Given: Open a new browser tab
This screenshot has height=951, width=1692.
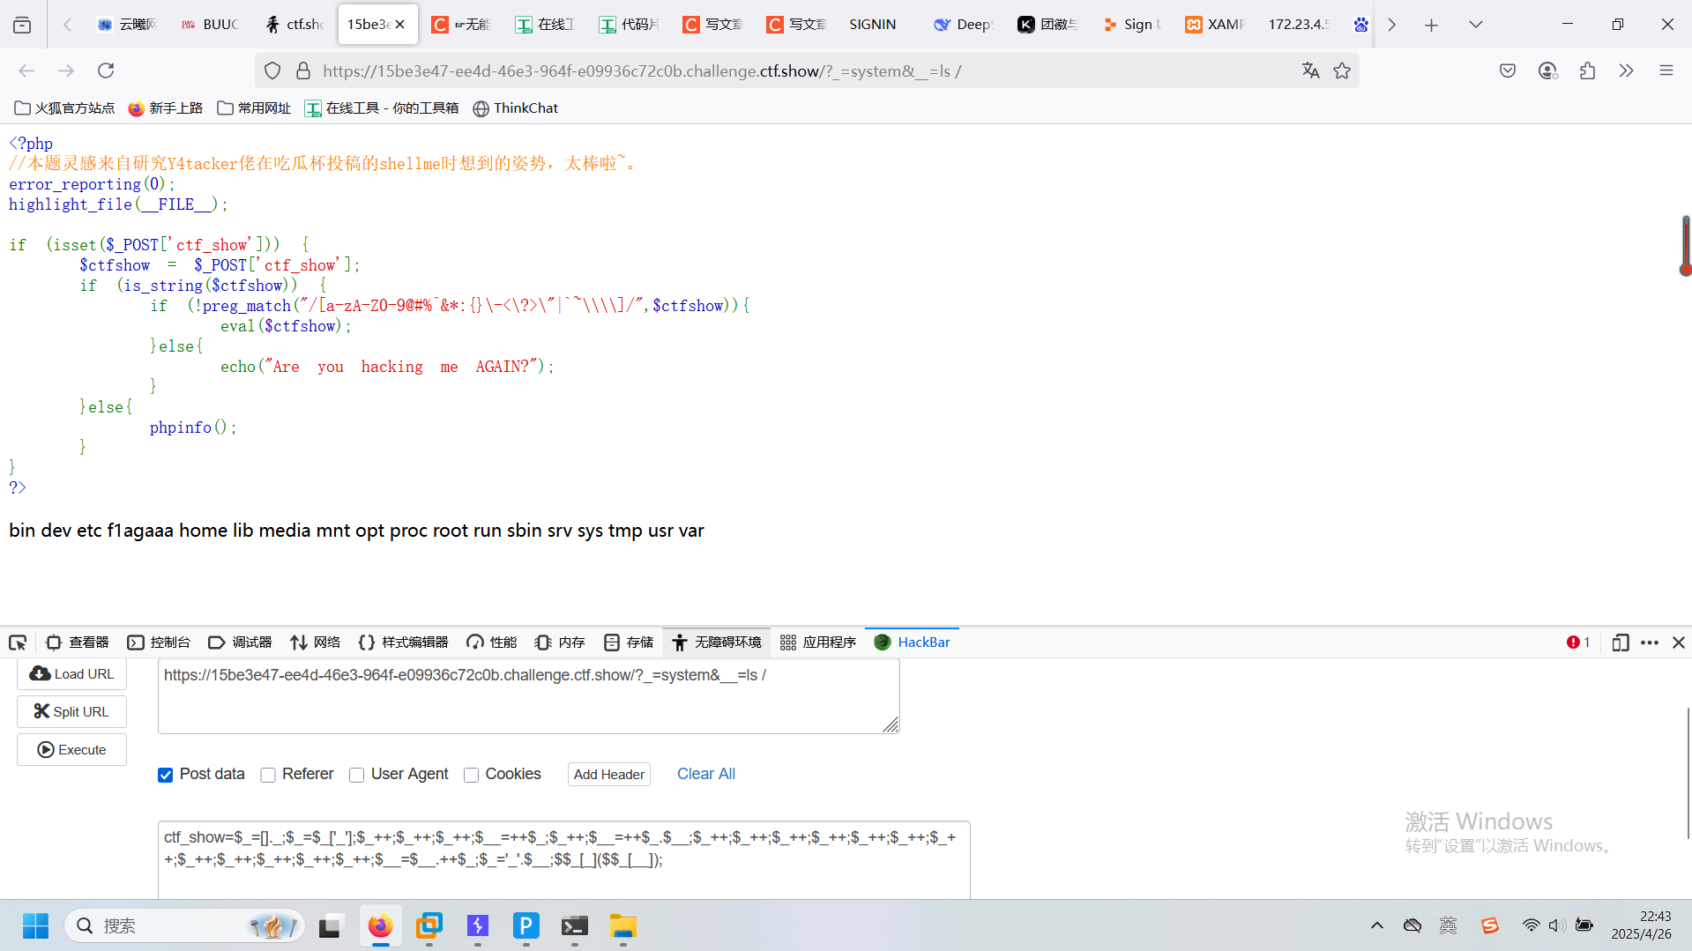Looking at the screenshot, I should 1431,25.
